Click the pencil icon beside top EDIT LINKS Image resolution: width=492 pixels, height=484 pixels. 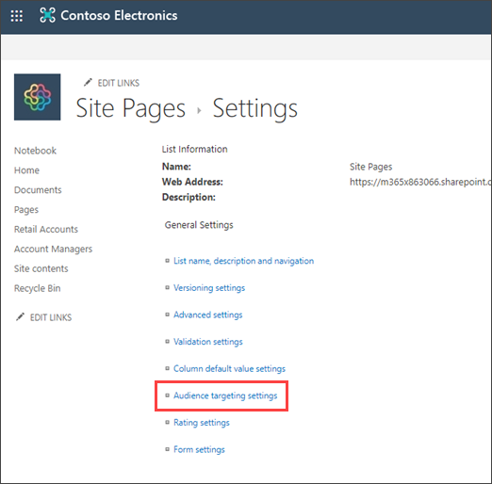[88, 82]
